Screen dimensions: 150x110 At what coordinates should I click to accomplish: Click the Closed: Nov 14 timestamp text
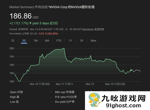45,29
